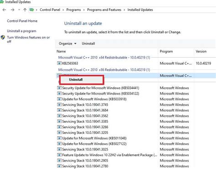This screenshot has height=169, width=216.
Task: Open Control Panel Home link
Action: point(22,21)
